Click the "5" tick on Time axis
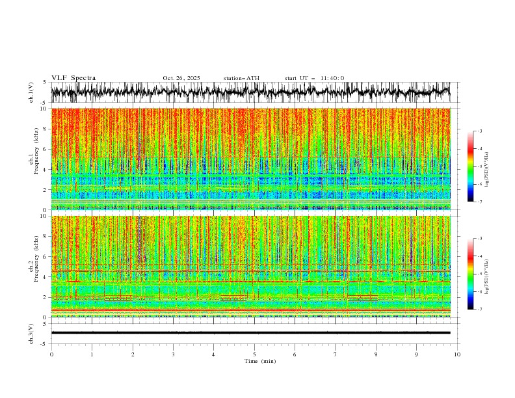 (x=254, y=354)
